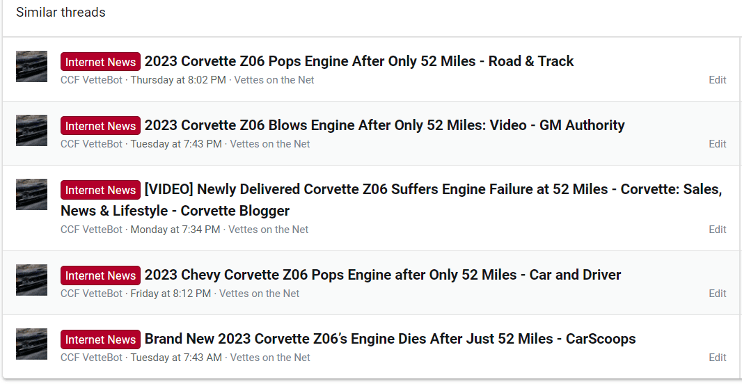Open the Road & Track Z06 thread title

(x=358, y=61)
